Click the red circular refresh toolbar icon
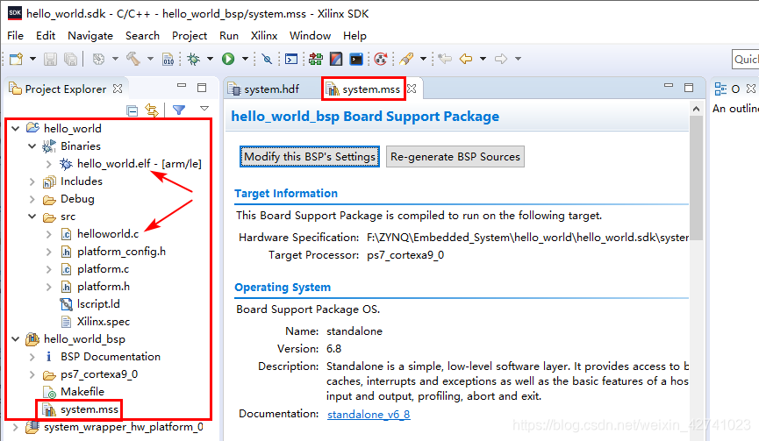Viewport: 759px width, 441px height. click(381, 59)
